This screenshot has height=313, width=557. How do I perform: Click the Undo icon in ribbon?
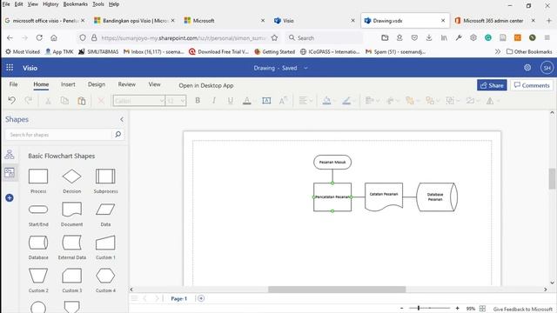click(11, 101)
